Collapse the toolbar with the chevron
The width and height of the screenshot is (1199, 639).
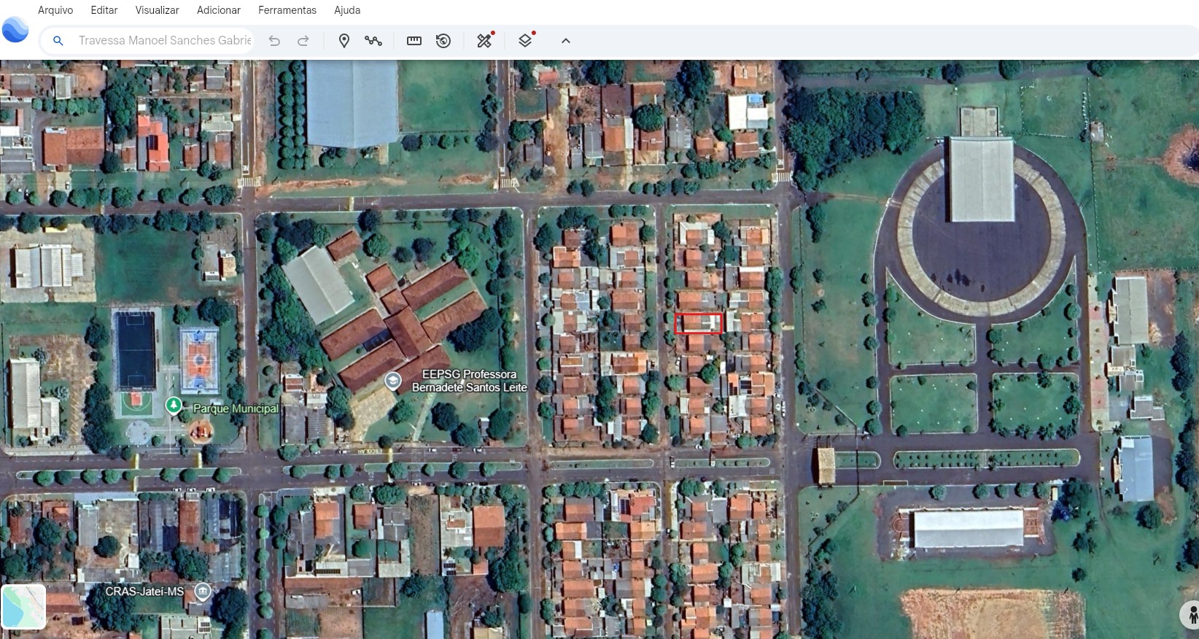coord(566,41)
